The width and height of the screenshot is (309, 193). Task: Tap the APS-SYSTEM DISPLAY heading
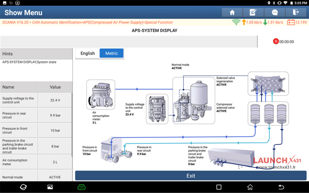click(154, 31)
